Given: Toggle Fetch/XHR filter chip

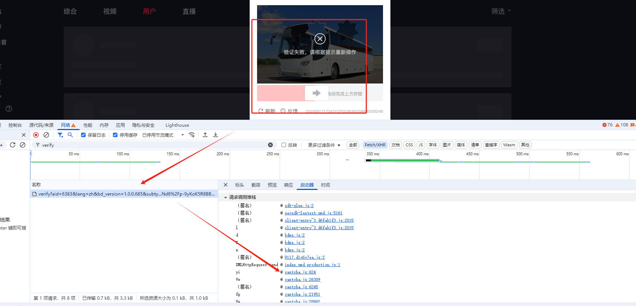Looking at the screenshot, I should [x=375, y=145].
